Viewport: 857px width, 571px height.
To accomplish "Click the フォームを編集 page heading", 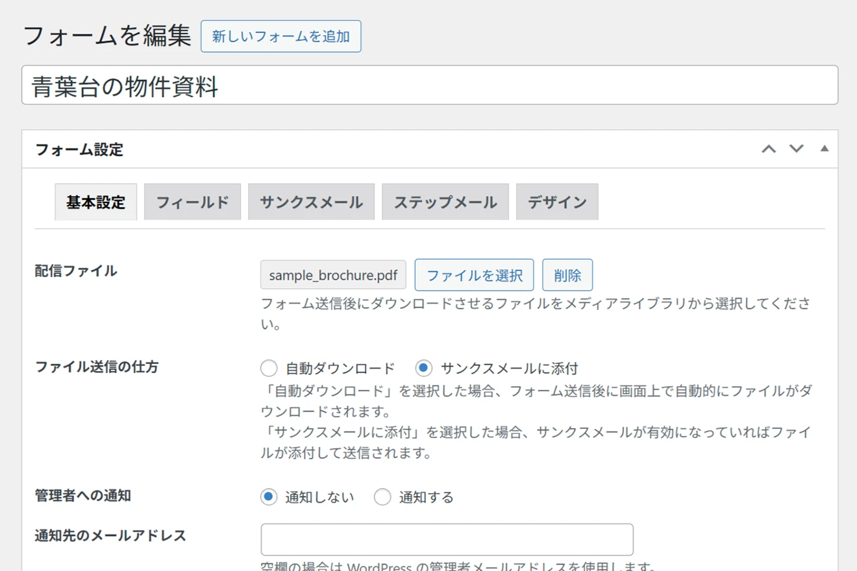I will [107, 36].
